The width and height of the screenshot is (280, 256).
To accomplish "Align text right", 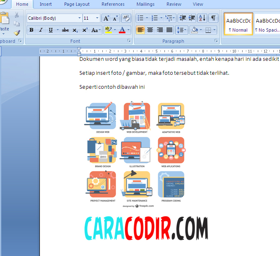I will (160, 30).
